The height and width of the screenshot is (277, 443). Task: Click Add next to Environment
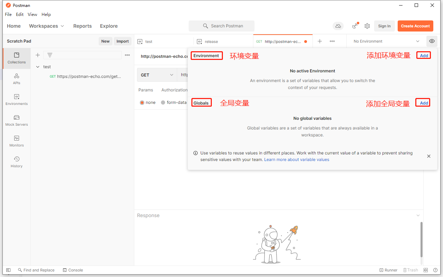(x=424, y=55)
